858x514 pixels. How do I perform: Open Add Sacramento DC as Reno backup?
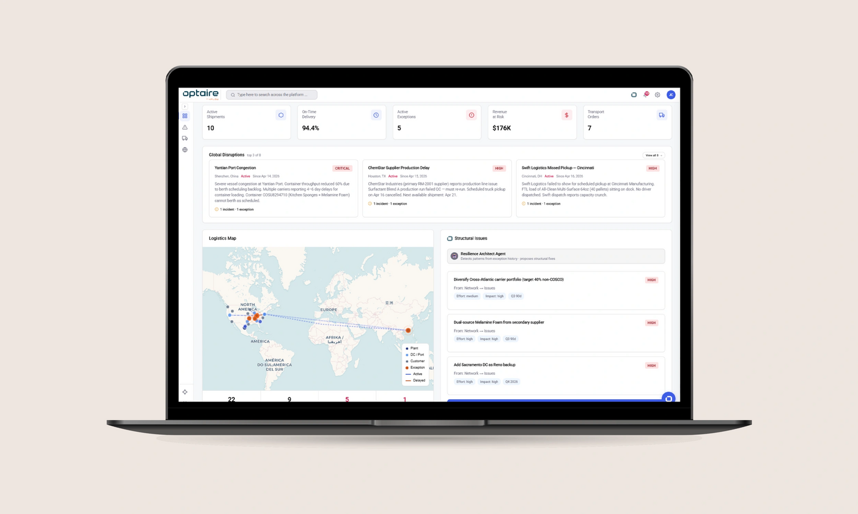484,365
